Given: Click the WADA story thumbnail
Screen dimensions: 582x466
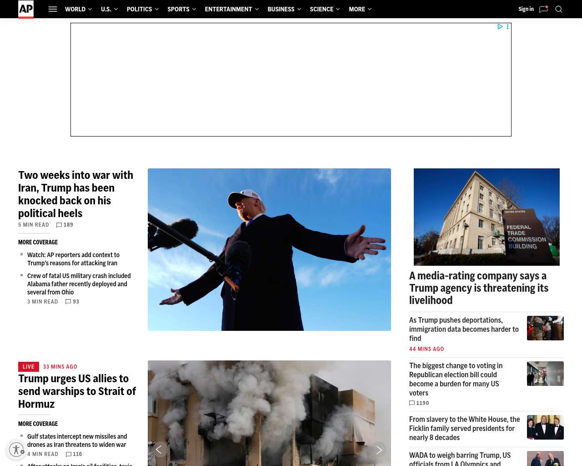Looking at the screenshot, I should [x=545, y=459].
